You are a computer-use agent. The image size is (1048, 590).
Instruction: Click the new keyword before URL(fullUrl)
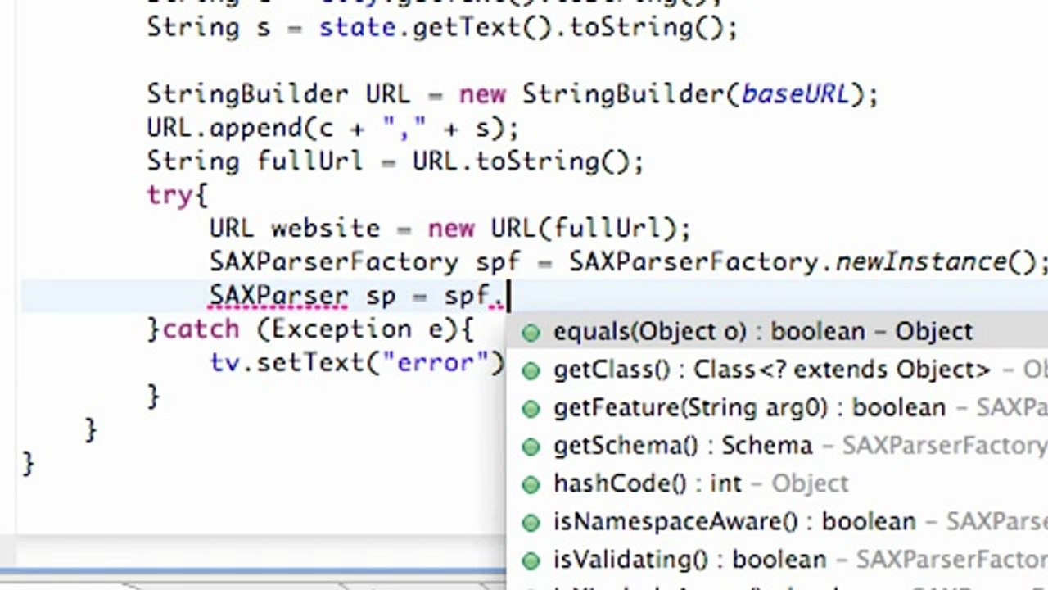[451, 229]
